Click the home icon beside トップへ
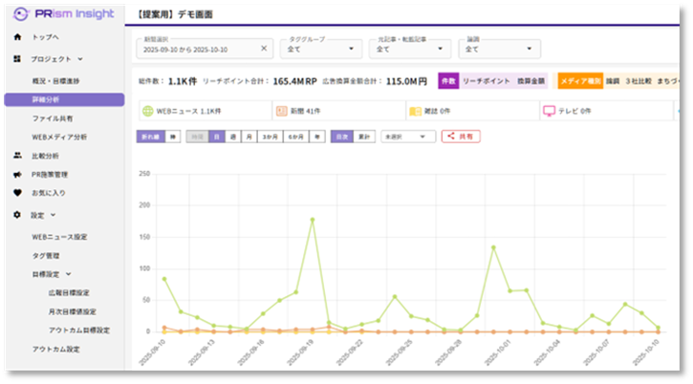The height and width of the screenshot is (384, 693). pyautogui.click(x=17, y=36)
